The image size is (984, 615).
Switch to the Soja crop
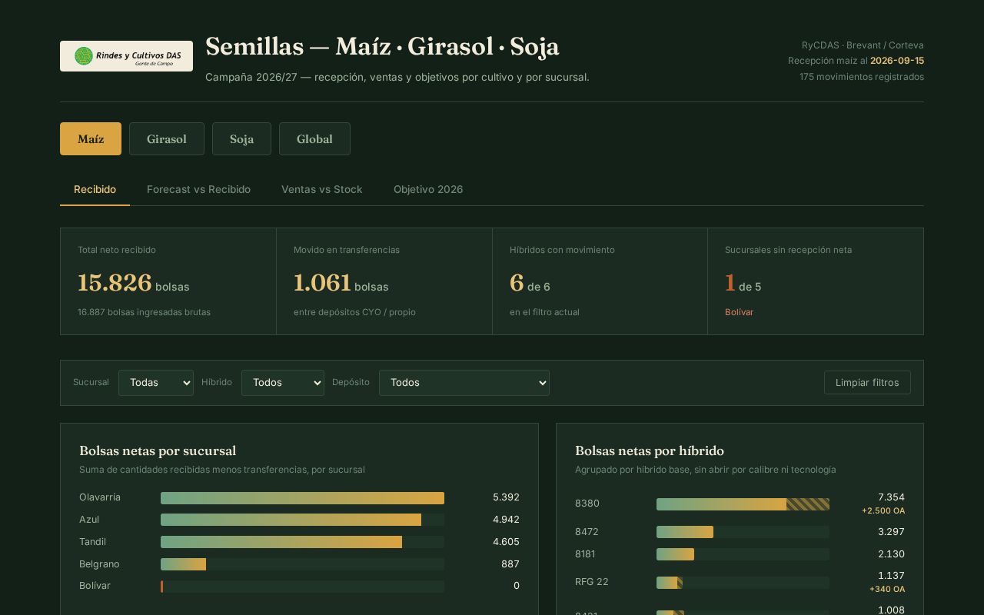tap(241, 139)
